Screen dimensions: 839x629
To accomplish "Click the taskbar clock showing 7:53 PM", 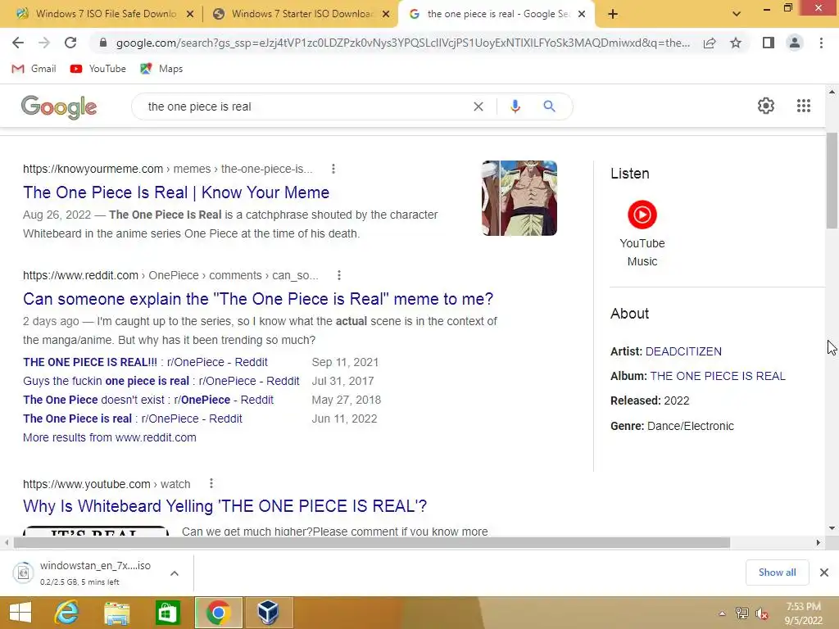I will pyautogui.click(x=803, y=613).
